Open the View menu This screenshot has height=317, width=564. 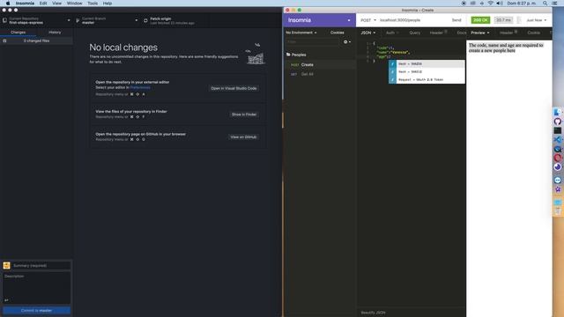56,4
